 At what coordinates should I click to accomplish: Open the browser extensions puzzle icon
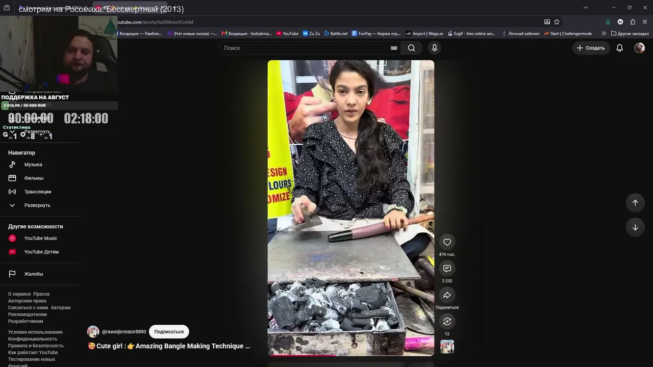coord(633,22)
